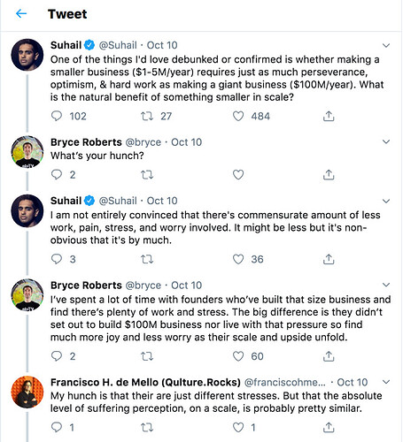Retweet Francisco H. de Mello's tweet

coord(147,427)
